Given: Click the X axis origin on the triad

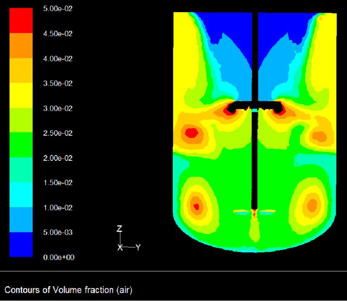Looking at the screenshot, I should pos(121,247).
